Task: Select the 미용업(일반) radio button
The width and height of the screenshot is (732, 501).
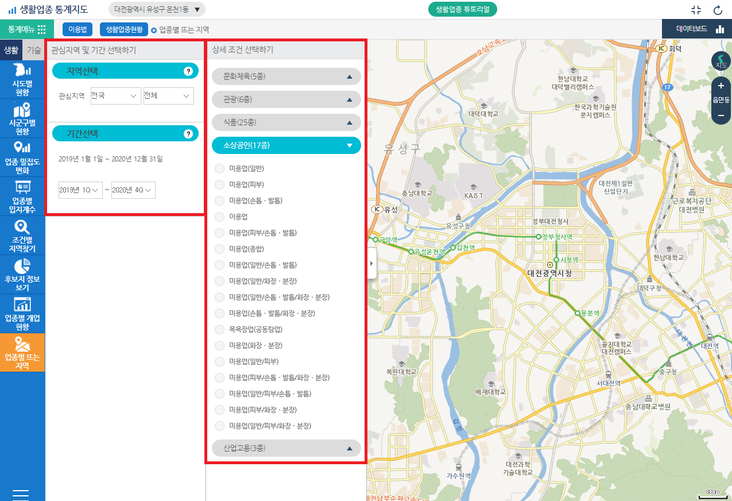Action: tap(219, 168)
